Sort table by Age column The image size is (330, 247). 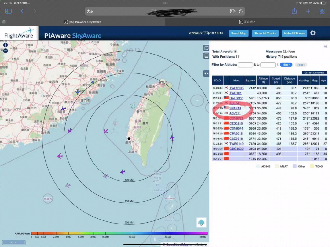click(324, 80)
